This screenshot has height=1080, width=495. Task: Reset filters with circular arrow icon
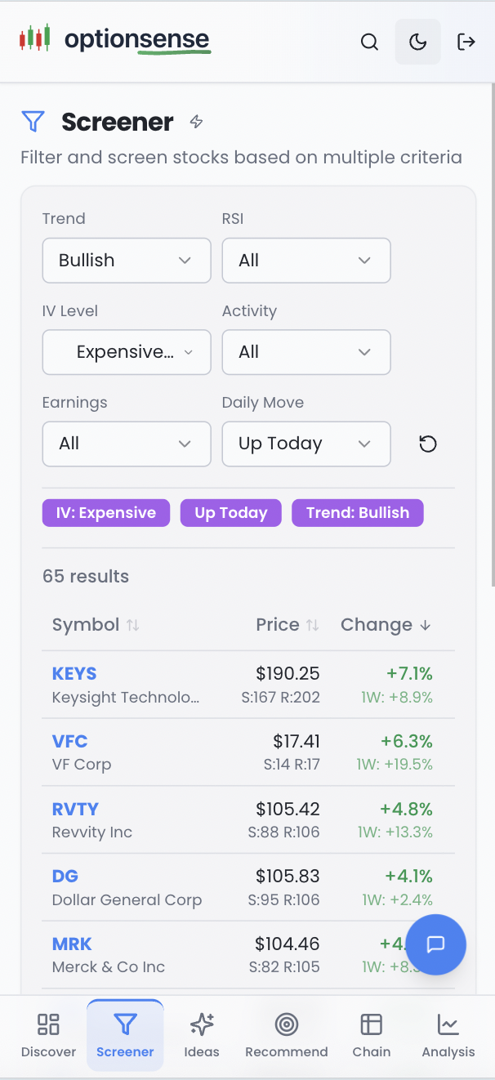[x=428, y=444]
